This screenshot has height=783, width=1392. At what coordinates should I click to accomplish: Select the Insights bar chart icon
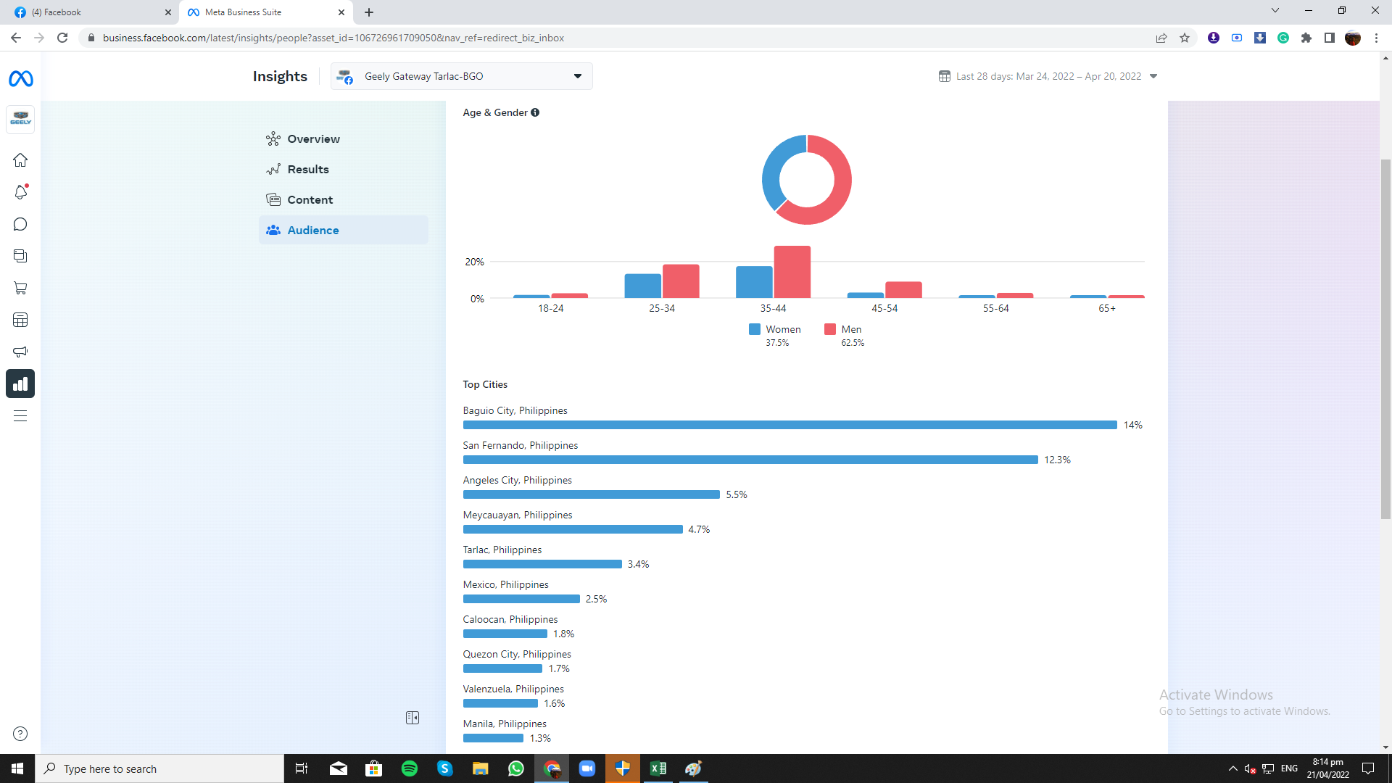[x=20, y=384]
